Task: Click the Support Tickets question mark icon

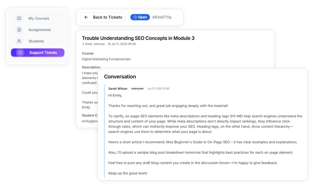Action: click(20, 53)
